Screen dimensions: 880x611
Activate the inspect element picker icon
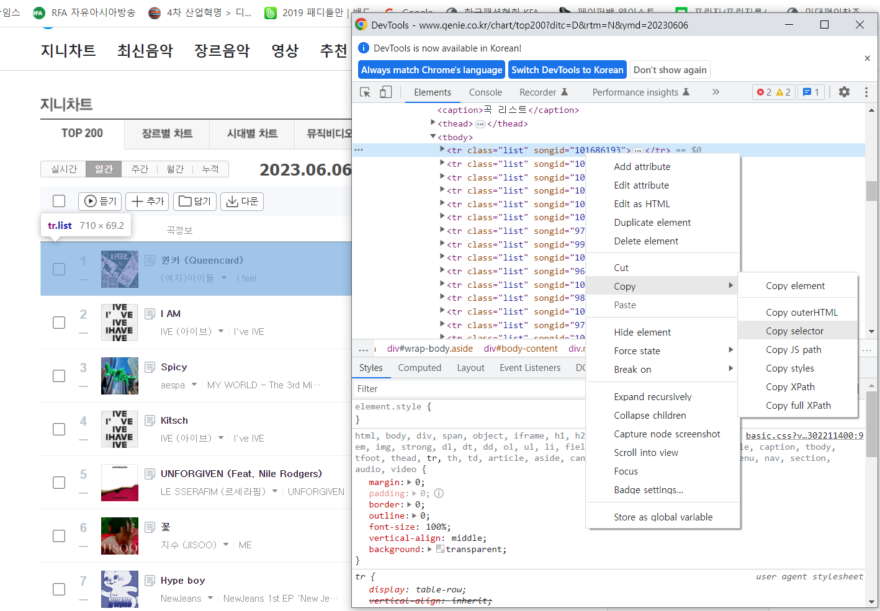[x=365, y=92]
